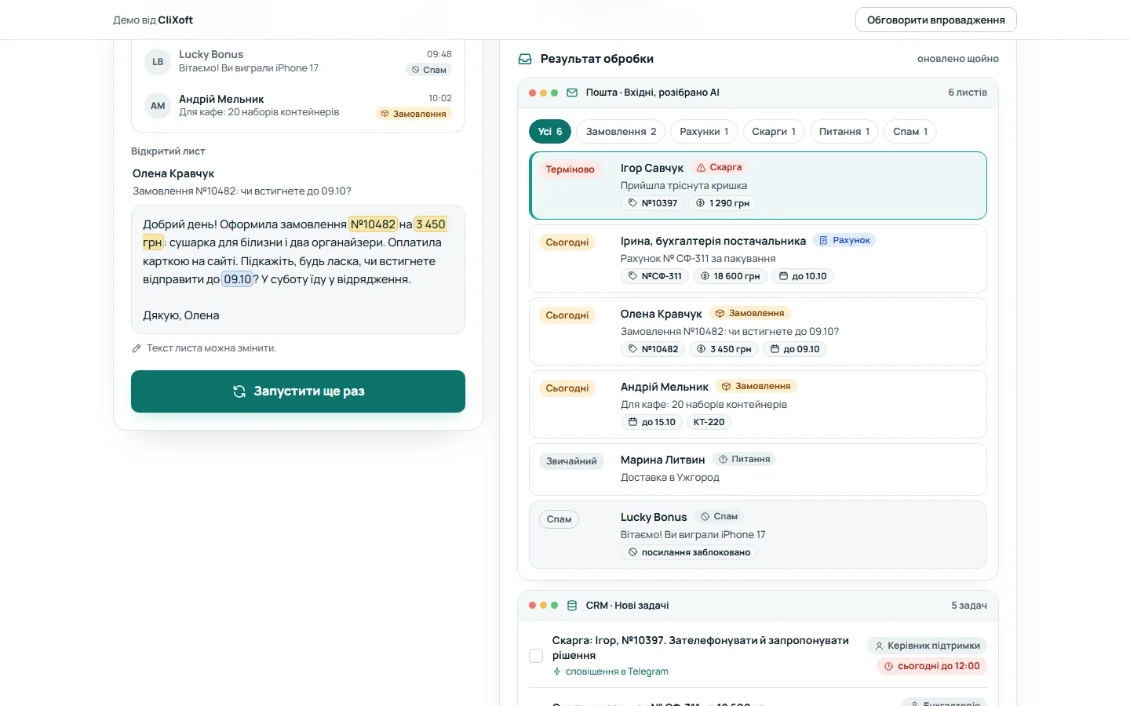The image size is (1130, 706).
Task: Click the coin icon next to 3 450 грн chip
Action: tap(701, 349)
